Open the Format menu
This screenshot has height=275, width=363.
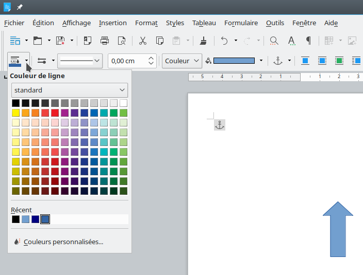pos(146,23)
